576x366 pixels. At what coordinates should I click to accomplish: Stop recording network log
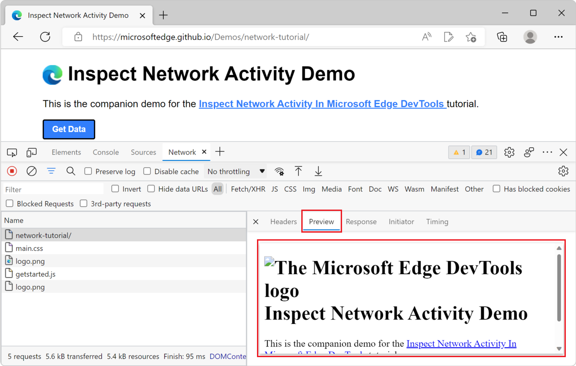click(x=12, y=171)
